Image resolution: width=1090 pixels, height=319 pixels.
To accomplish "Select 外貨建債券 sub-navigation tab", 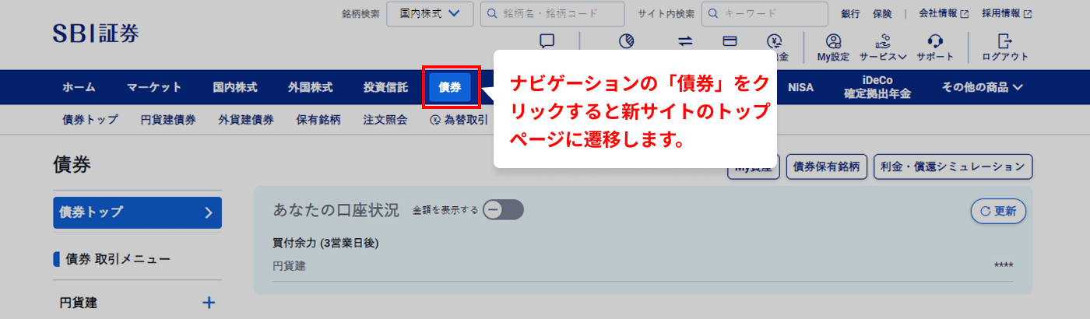I will 246,120.
